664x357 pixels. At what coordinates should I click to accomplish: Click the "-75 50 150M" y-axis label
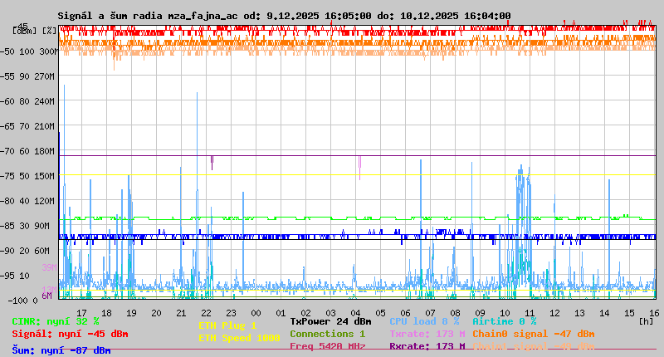click(x=27, y=176)
